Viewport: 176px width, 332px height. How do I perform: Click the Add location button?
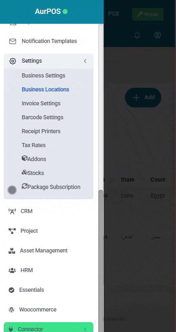[143, 98]
